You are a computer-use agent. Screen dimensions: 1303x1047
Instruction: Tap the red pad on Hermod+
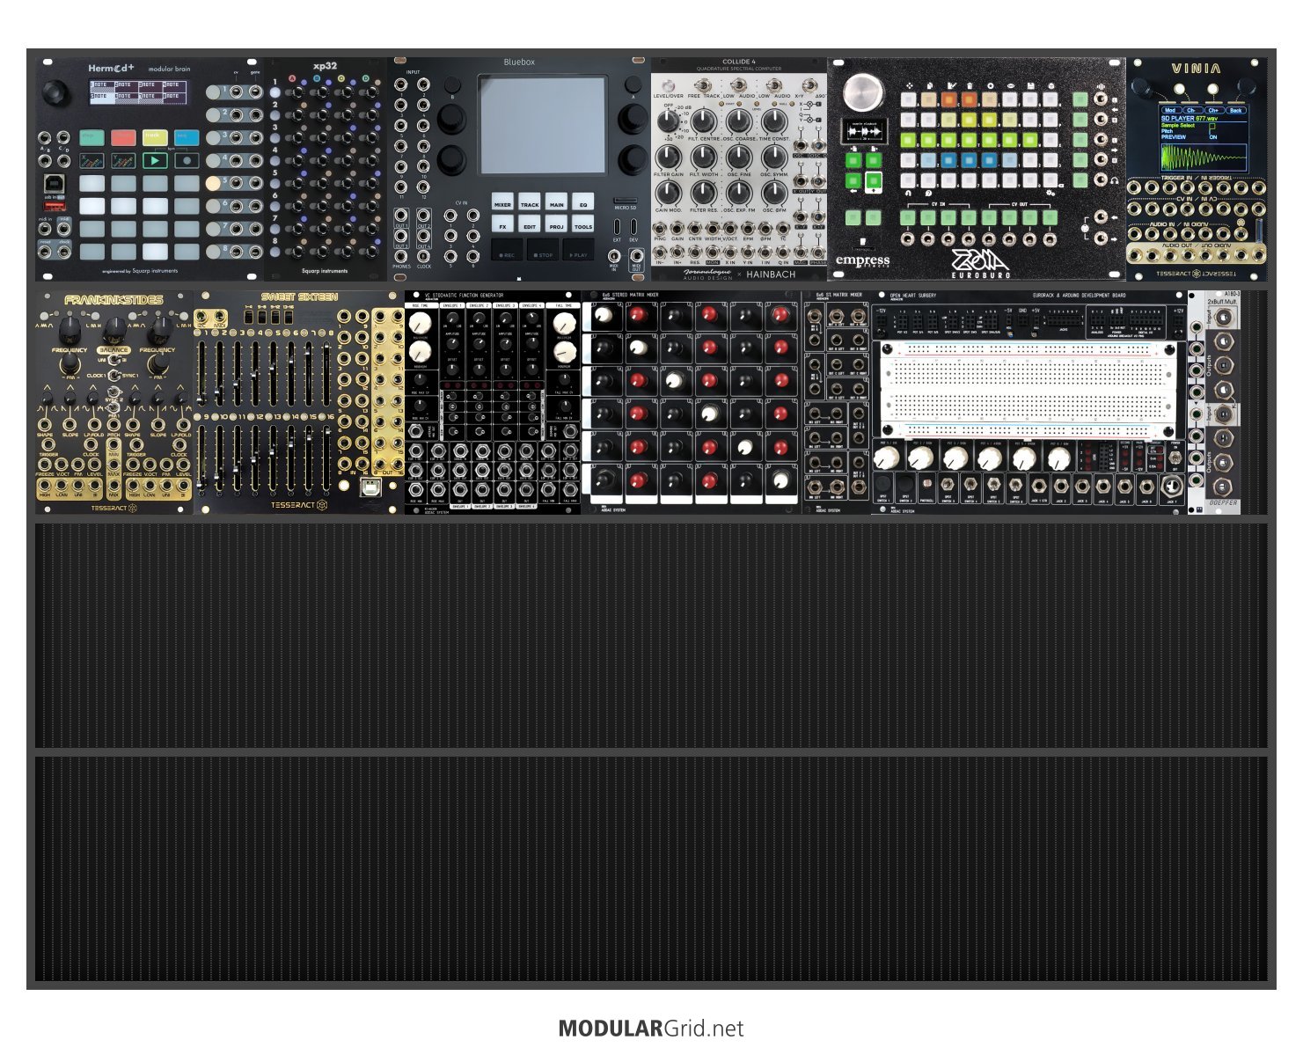123,137
